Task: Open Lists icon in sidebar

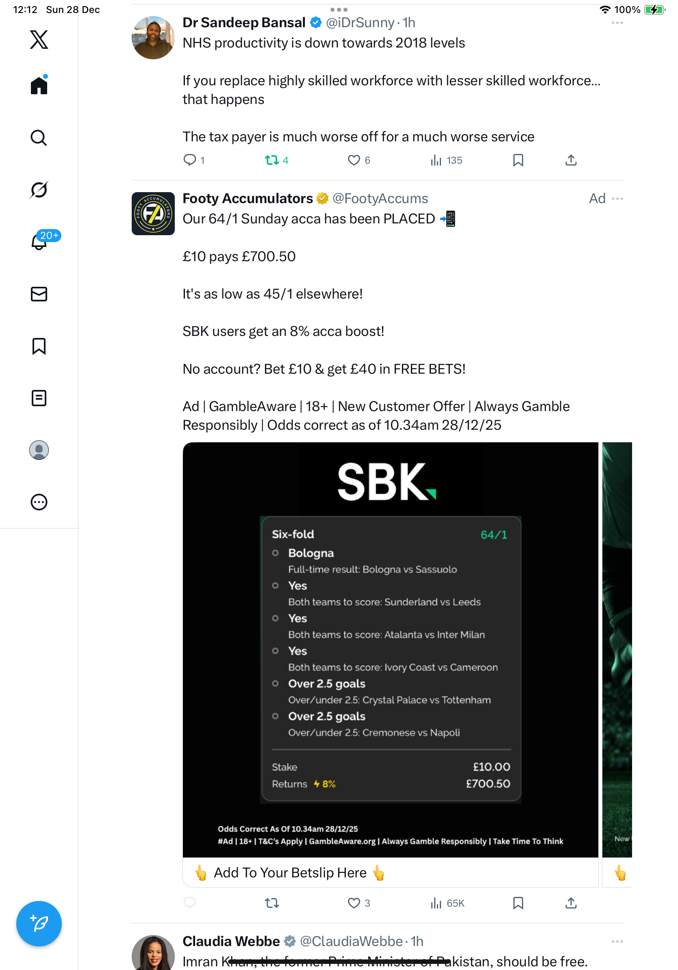Action: 39,398
